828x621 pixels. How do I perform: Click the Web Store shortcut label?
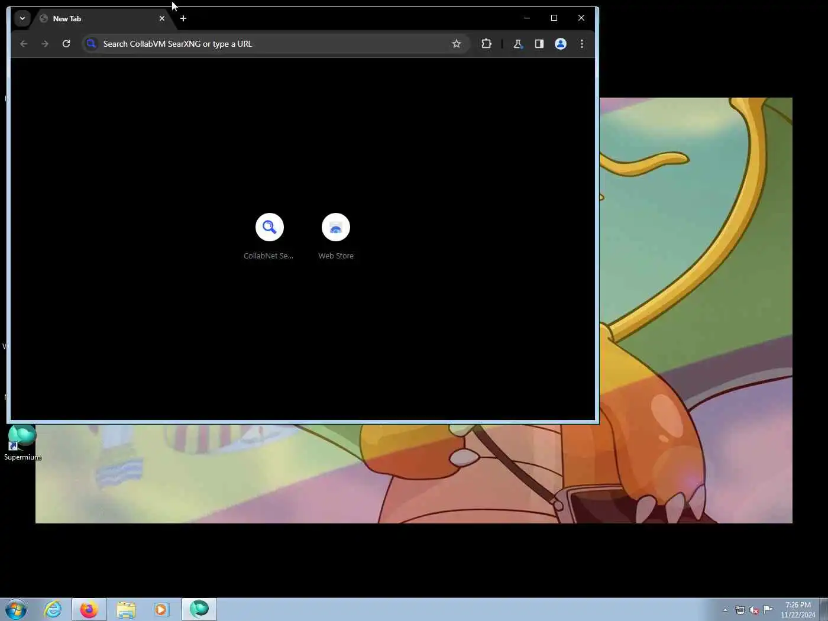coord(336,256)
